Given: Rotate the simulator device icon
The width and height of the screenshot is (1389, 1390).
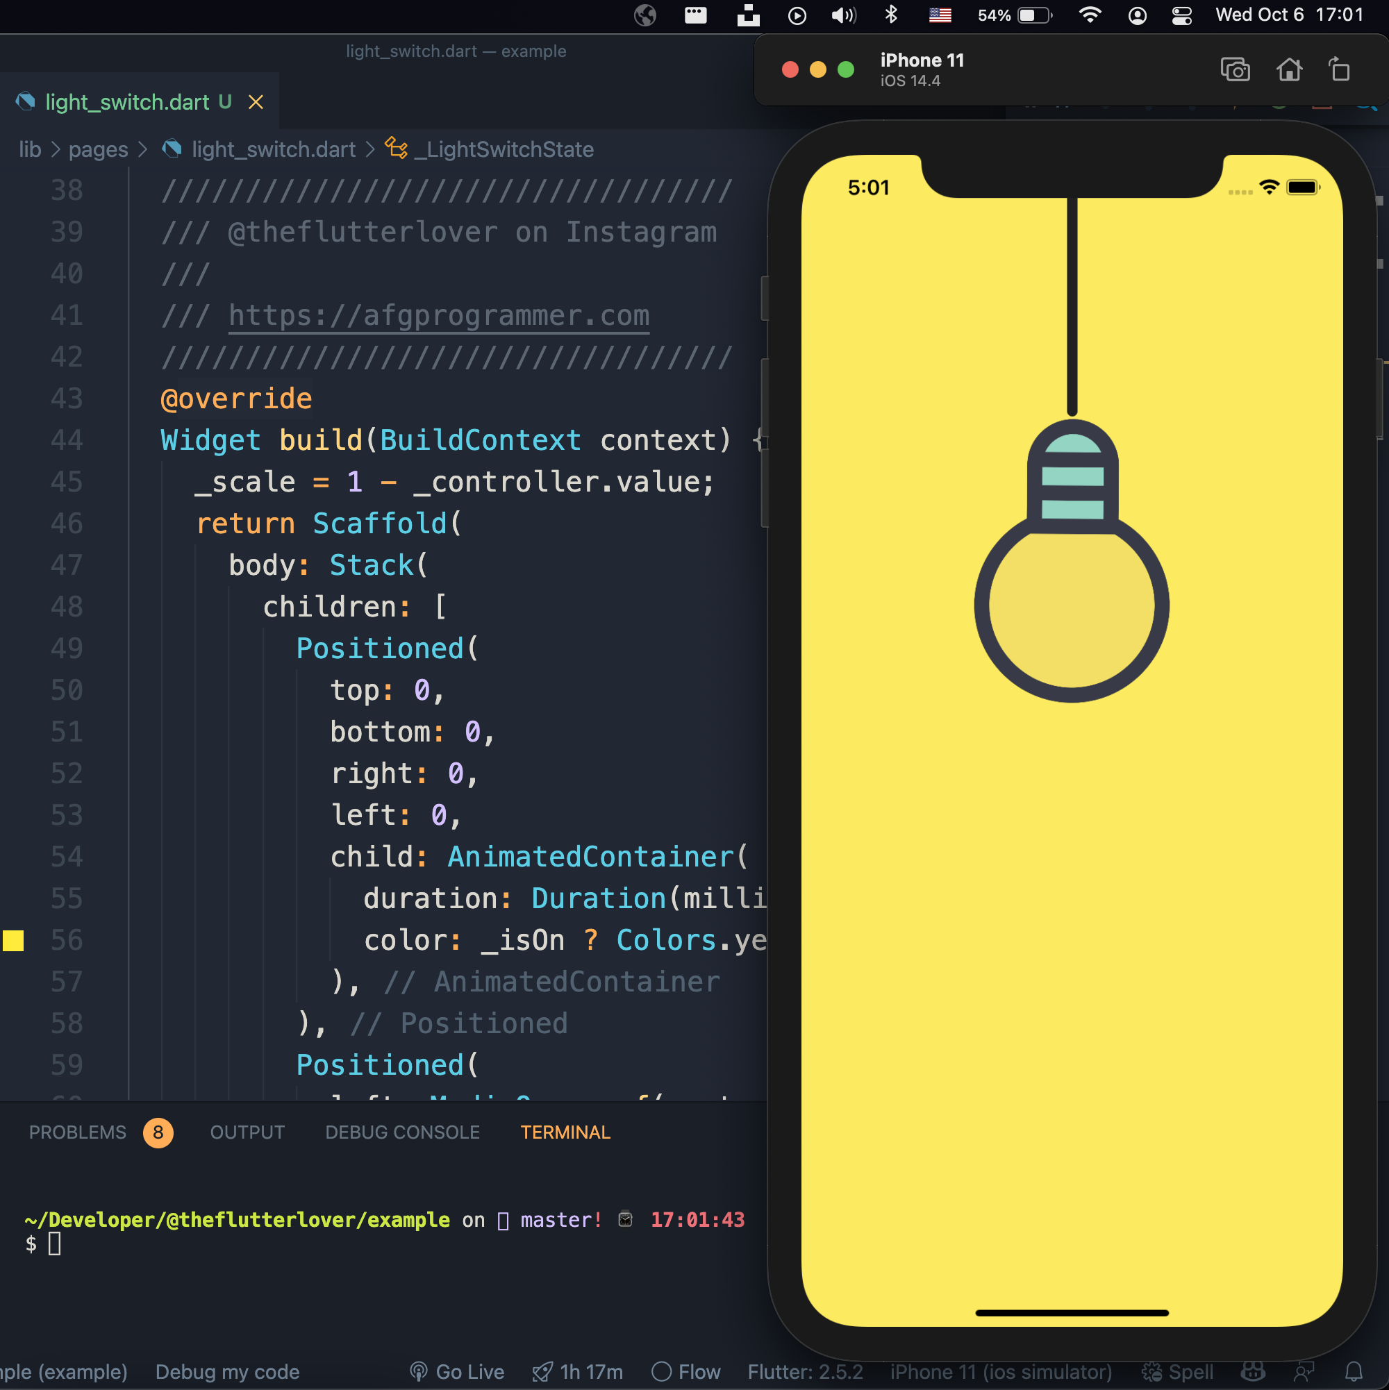Looking at the screenshot, I should pyautogui.click(x=1338, y=70).
